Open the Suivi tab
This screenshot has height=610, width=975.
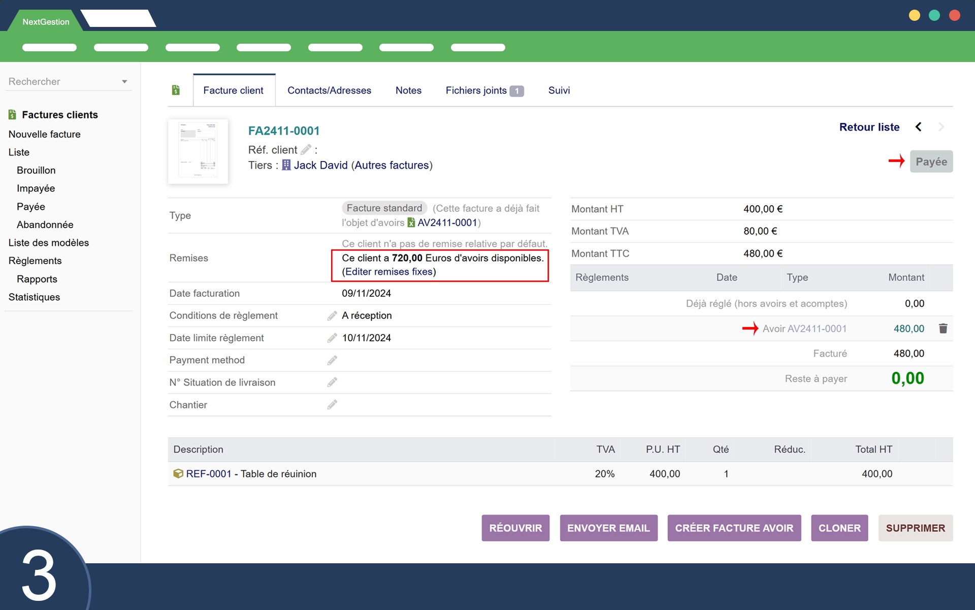pos(559,90)
